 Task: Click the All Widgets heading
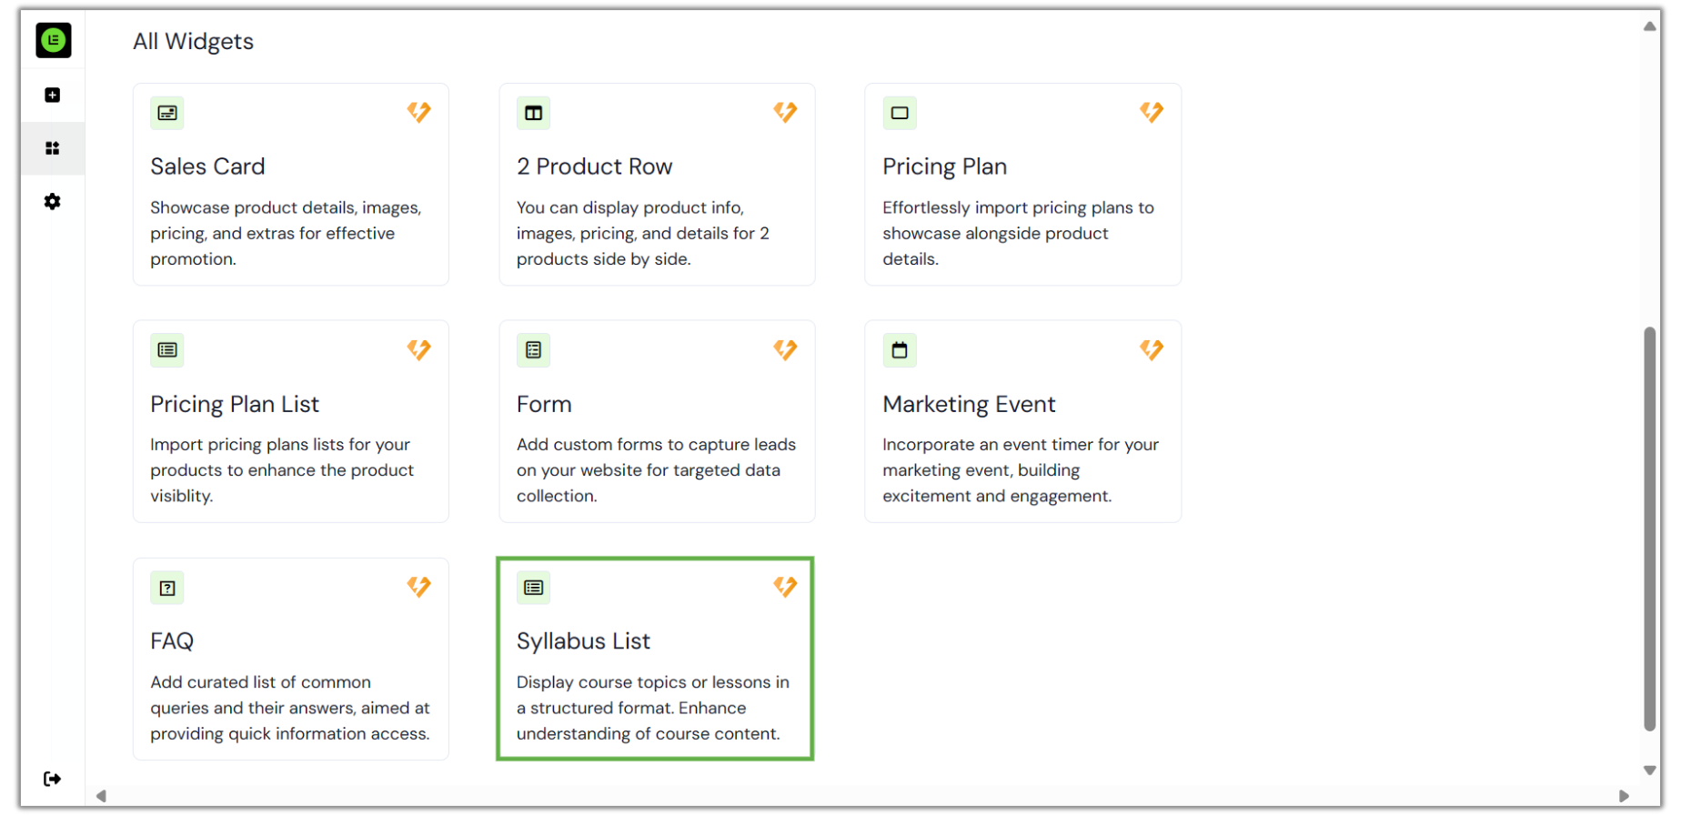point(193,41)
